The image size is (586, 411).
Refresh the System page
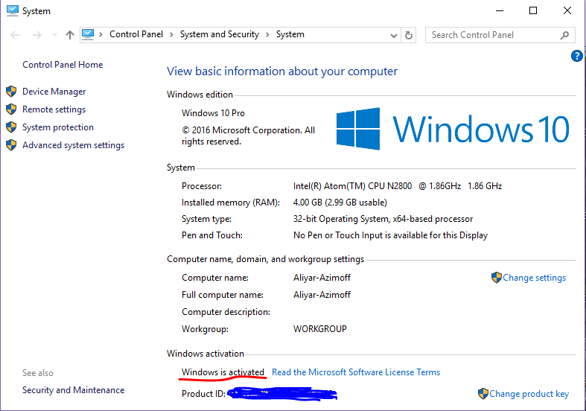(409, 35)
